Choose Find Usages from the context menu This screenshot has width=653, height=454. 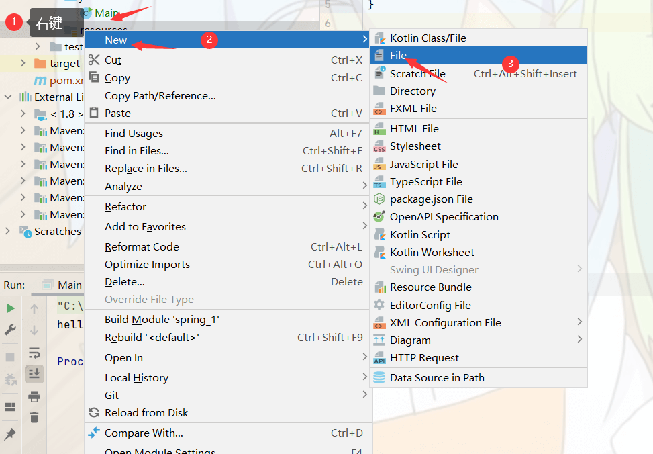point(227,134)
